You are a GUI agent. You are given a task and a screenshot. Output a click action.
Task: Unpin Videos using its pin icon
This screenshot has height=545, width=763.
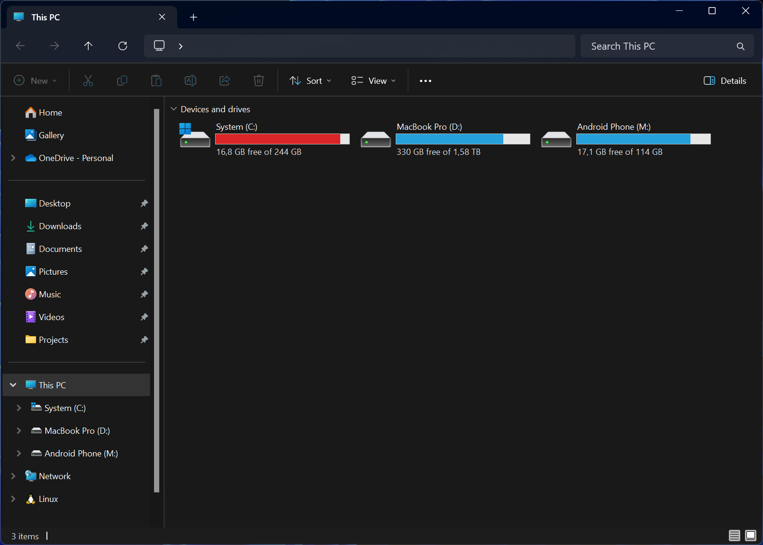coord(145,317)
